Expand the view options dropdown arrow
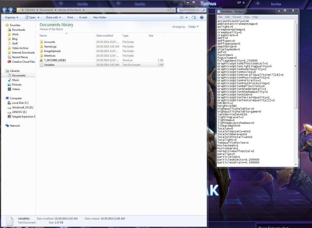 (x=186, y=17)
